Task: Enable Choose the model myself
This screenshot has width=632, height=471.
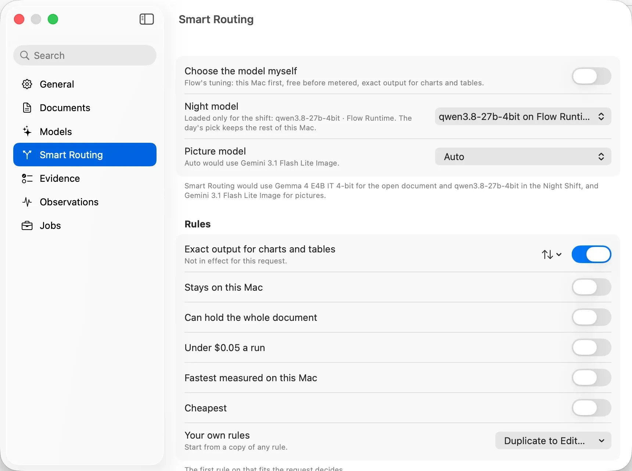Action: coord(591,77)
